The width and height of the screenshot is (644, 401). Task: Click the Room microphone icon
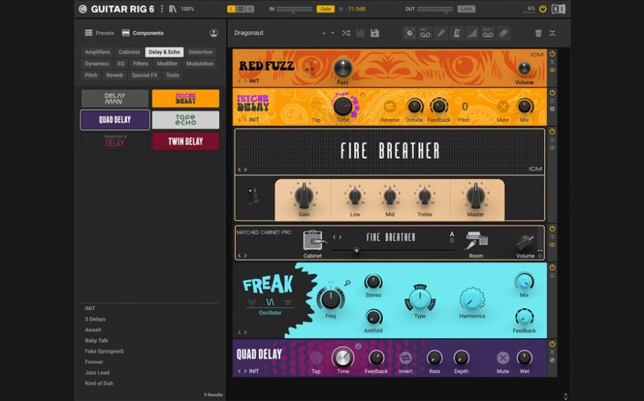click(x=476, y=240)
